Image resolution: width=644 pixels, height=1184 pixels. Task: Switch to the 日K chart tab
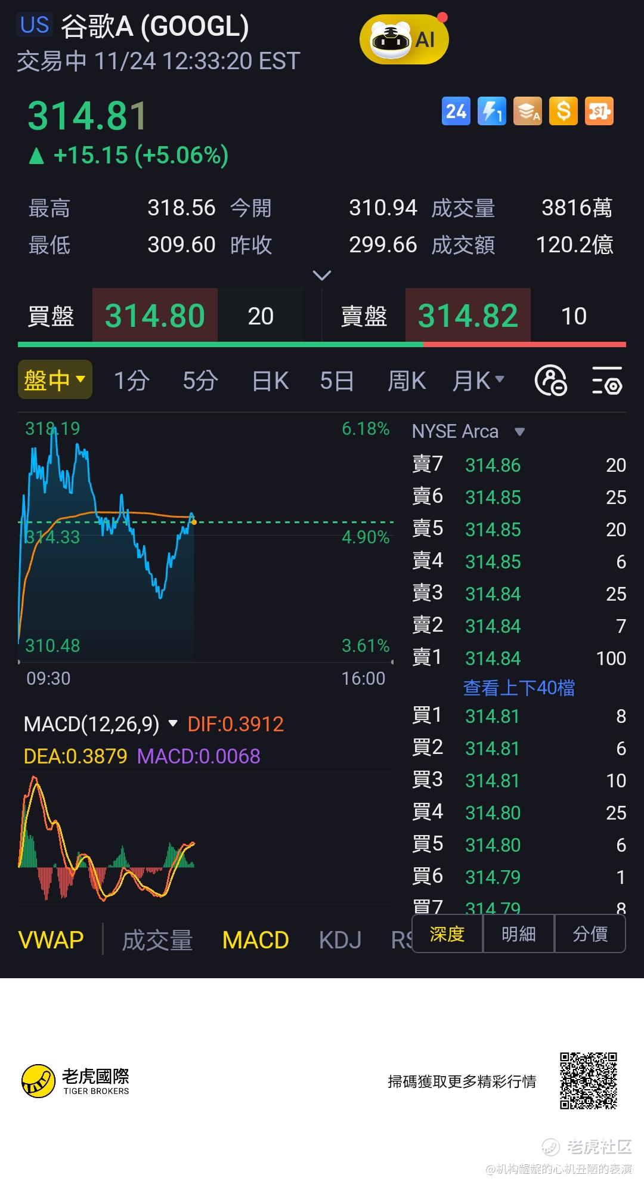(x=270, y=381)
